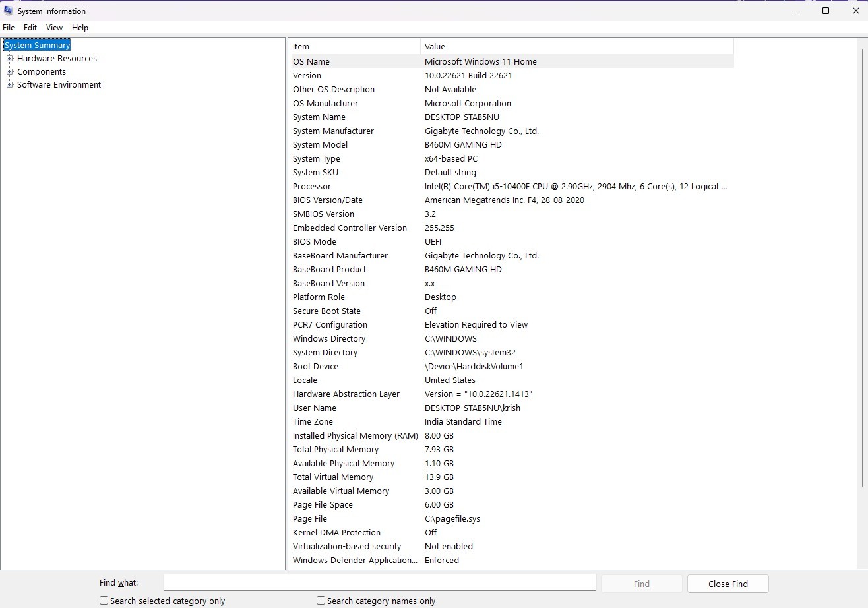Click the Boot Device item
This screenshot has height=608, width=868.
click(315, 367)
